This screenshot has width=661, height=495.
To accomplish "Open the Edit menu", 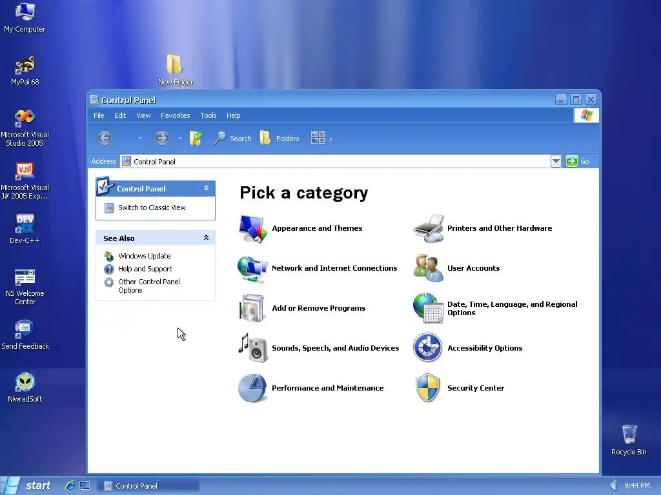I will [x=120, y=115].
